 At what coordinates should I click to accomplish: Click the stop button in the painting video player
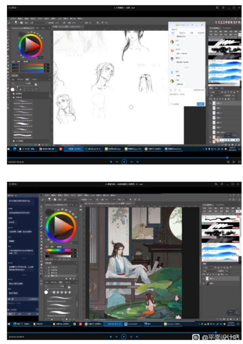(111, 336)
